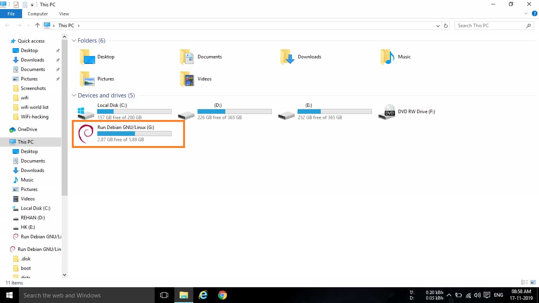Open the address bar history dropdown
Screen dimensions: 539x303
(x=438, y=26)
